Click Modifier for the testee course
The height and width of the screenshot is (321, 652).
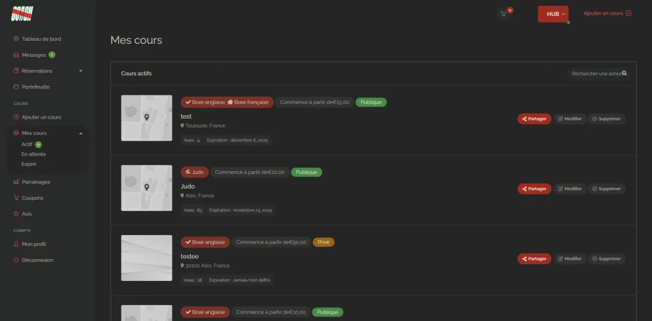[x=570, y=259]
